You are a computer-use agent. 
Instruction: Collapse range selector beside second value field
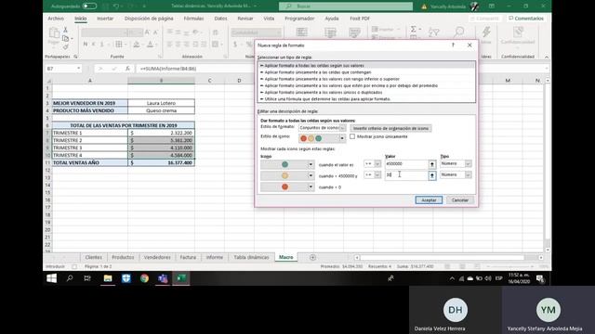pos(431,175)
